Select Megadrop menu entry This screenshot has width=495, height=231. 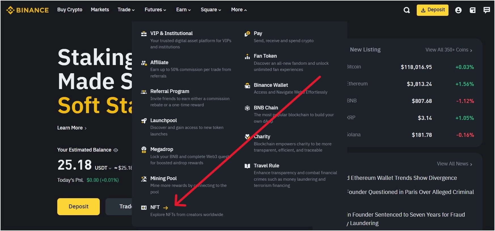click(x=187, y=156)
